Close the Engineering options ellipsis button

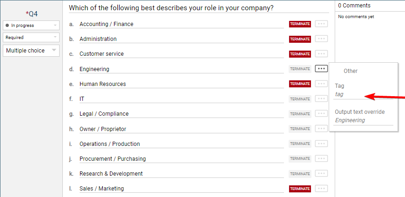321,69
